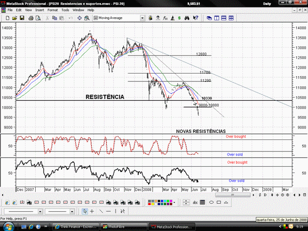Screen dimensions: 308x231
Task: Expand the color palette dropdown arrow
Action: coord(174,202)
